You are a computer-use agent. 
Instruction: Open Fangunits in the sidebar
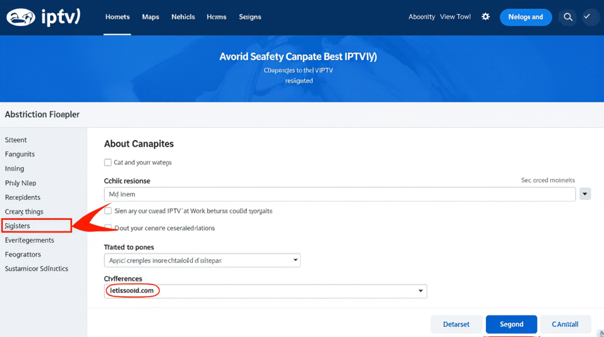point(19,154)
